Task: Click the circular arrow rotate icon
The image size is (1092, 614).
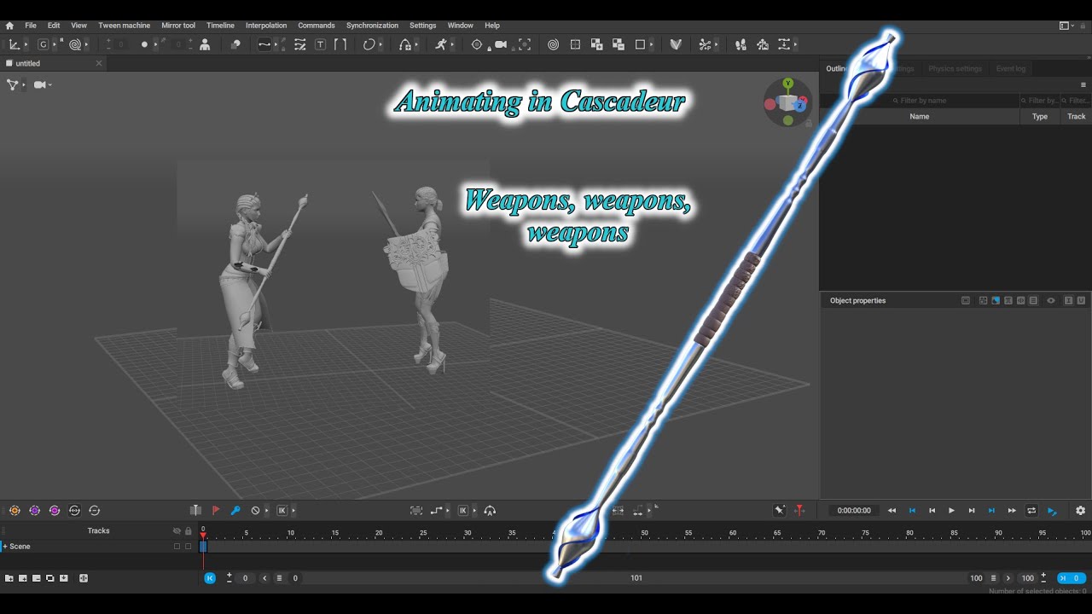Action: tap(369, 44)
